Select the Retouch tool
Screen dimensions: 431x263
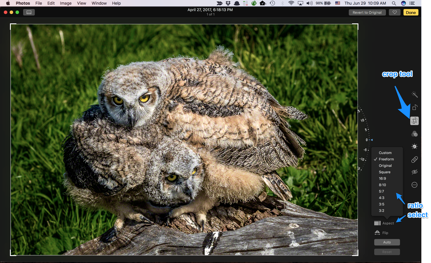(414, 159)
